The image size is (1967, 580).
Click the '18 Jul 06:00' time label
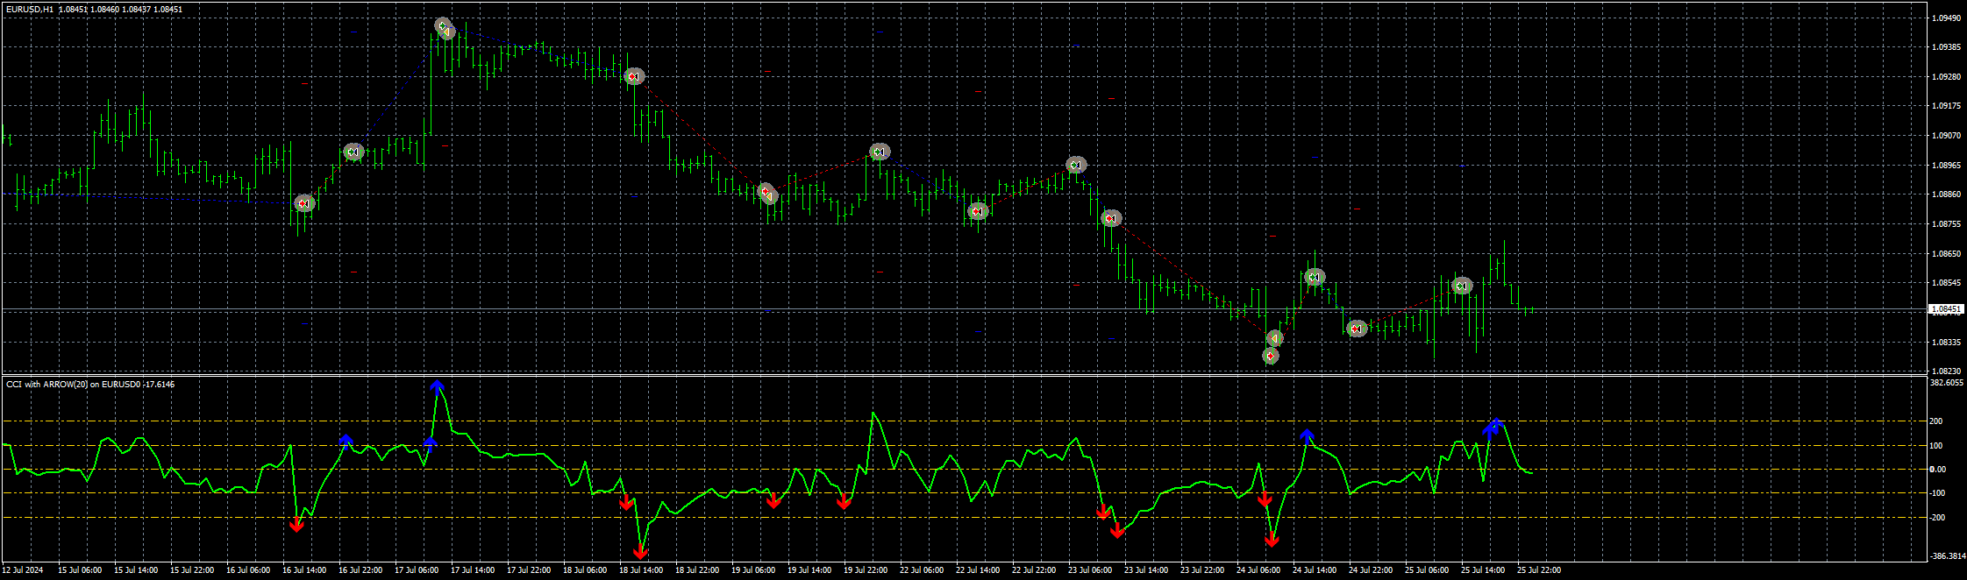585,570
